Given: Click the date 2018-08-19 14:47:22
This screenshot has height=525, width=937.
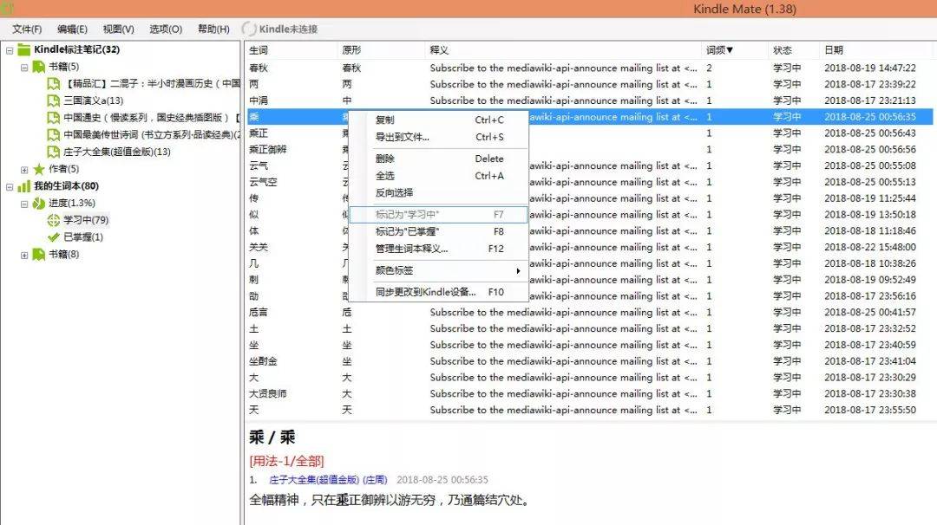Looking at the screenshot, I should [870, 68].
